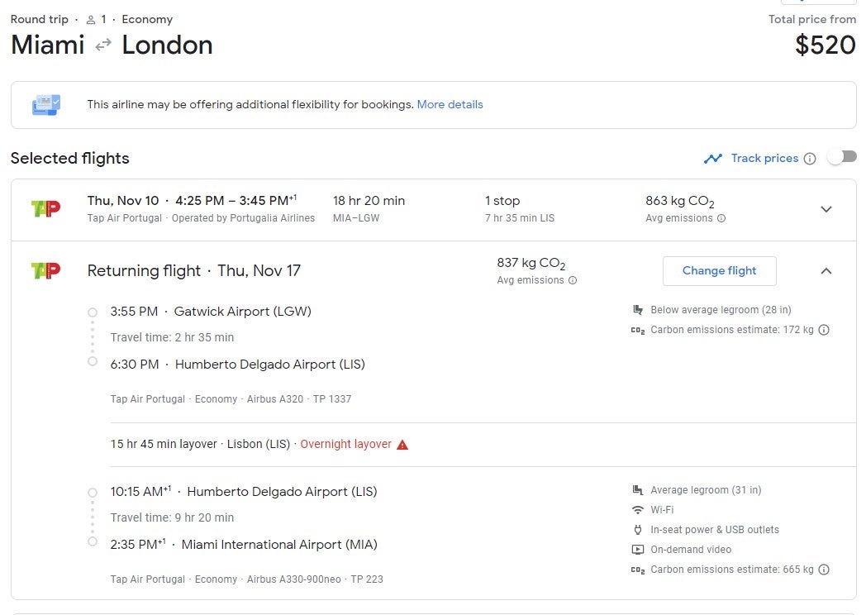Viewport: 866px width, 615px height.
Task: Click the overnight layover warning icon
Action: (402, 445)
